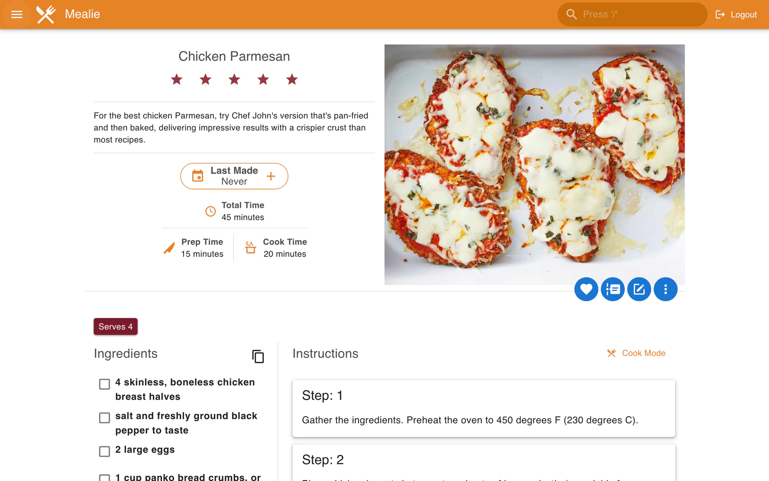The height and width of the screenshot is (481, 769).
Task: Check the panko bread crumbs ingredient
Action: tap(104, 478)
